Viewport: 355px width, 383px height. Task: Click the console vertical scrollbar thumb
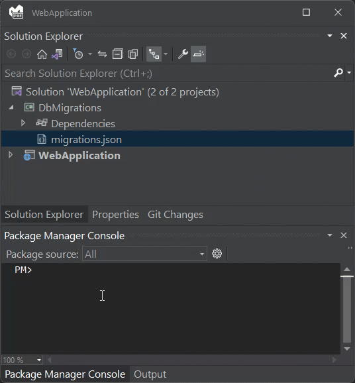point(347,309)
